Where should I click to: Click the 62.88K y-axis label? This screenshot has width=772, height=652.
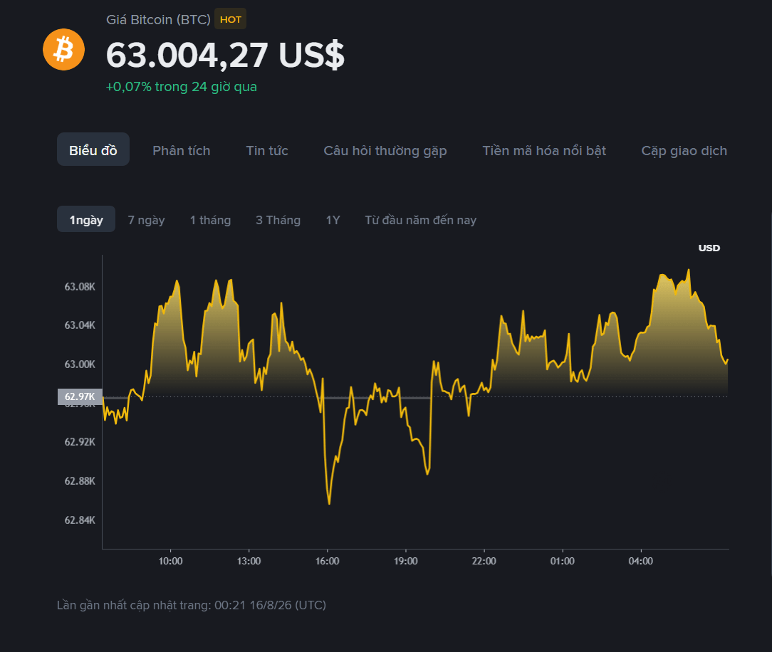click(x=80, y=480)
